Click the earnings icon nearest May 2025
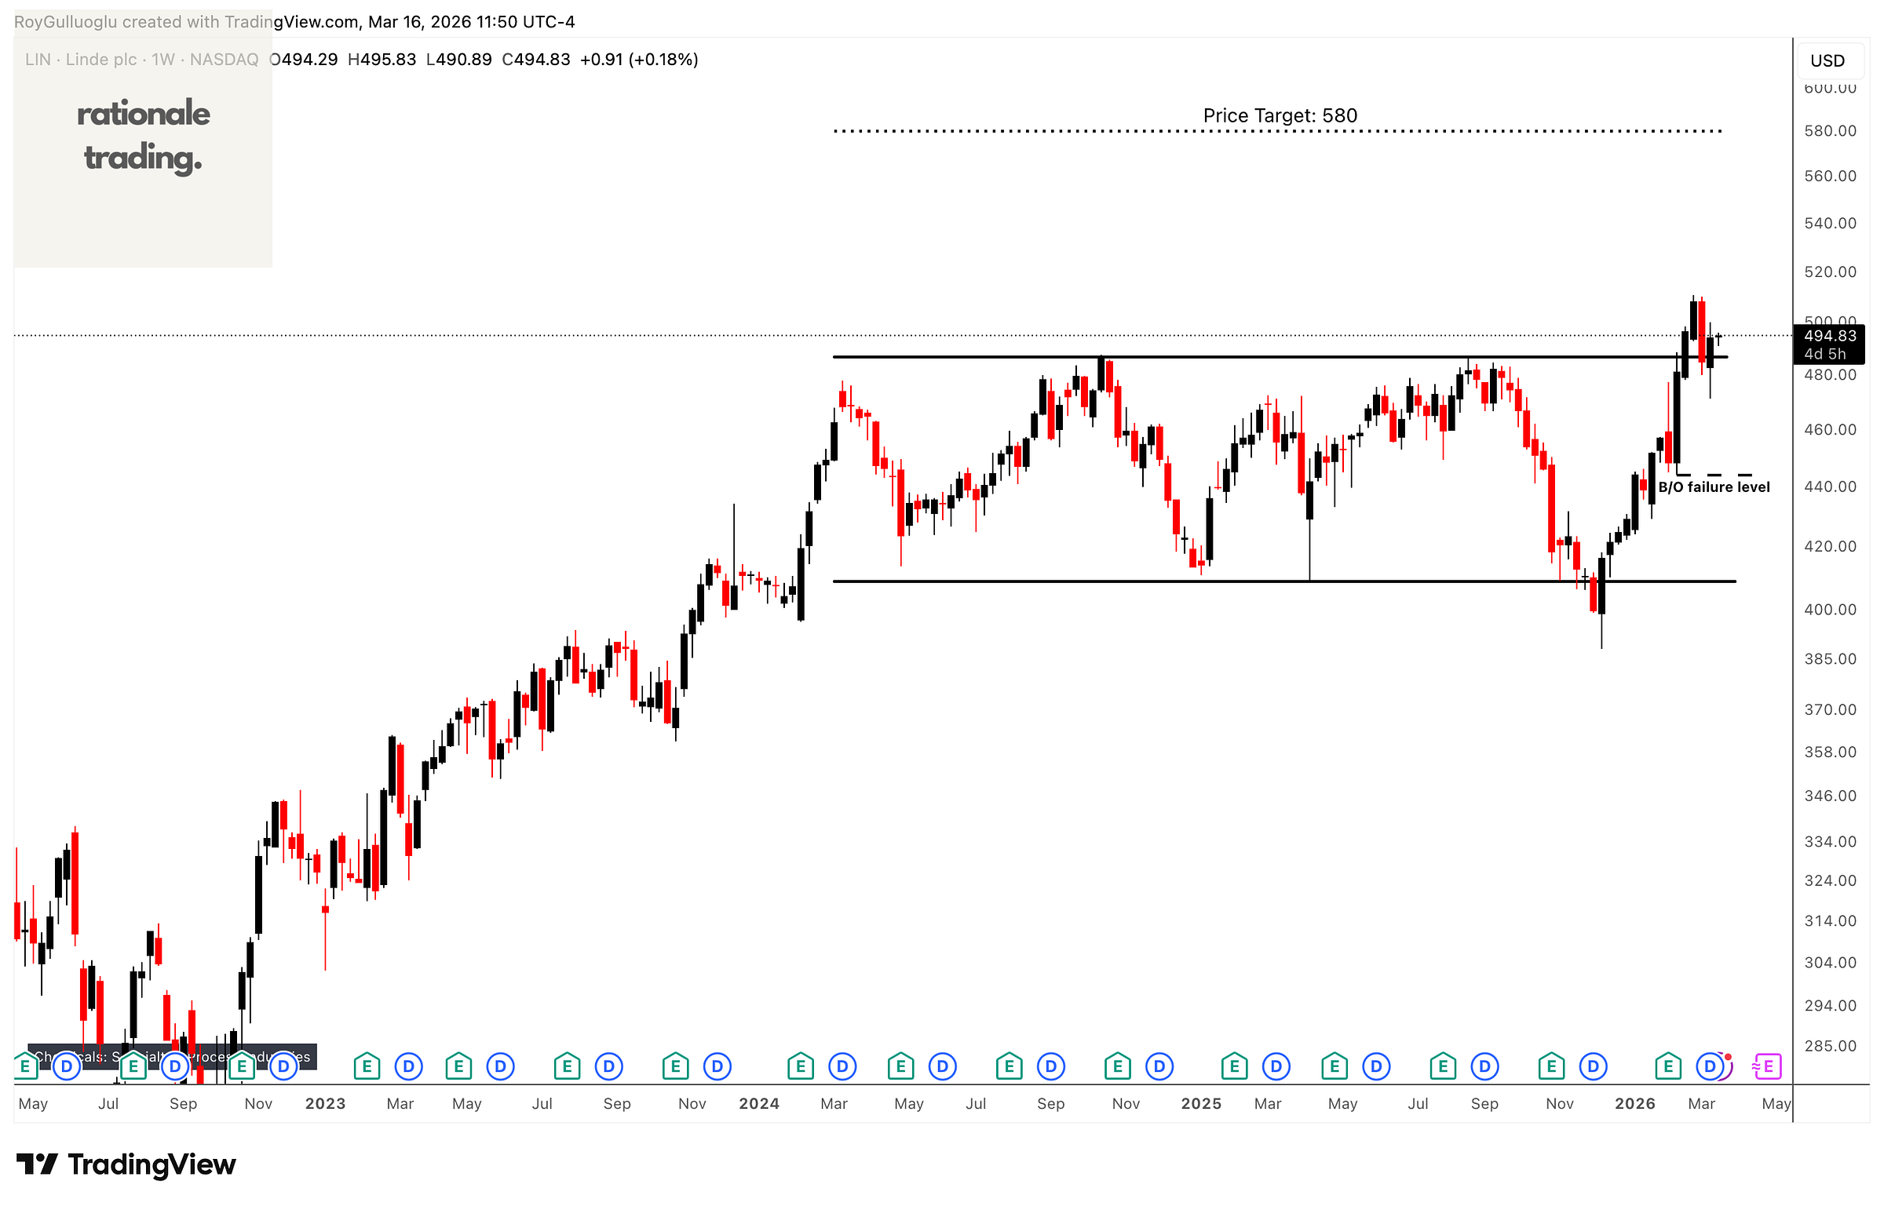Image resolution: width=1884 pixels, height=1206 pixels. pos(1334,1066)
